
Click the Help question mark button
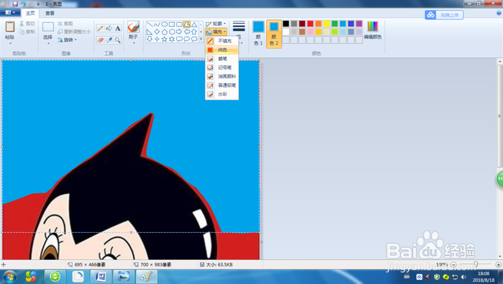tap(498, 13)
